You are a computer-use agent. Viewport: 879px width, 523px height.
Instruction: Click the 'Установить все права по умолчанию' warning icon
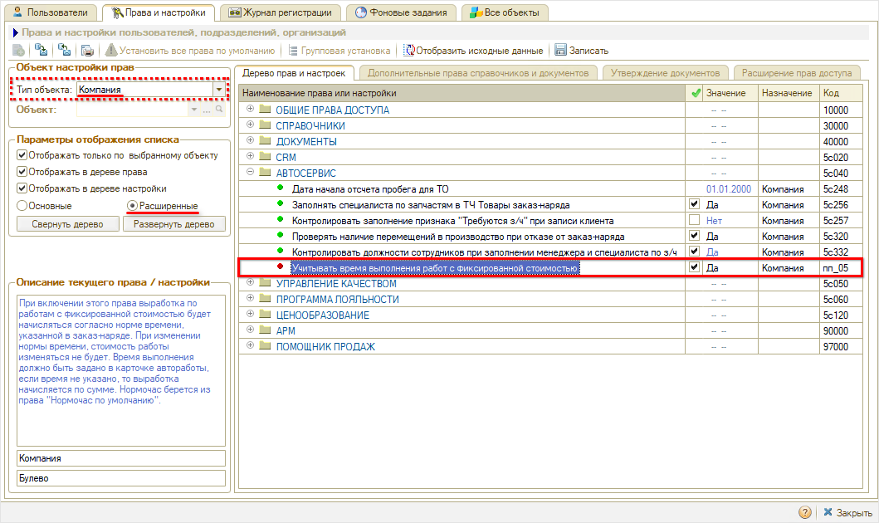[112, 51]
